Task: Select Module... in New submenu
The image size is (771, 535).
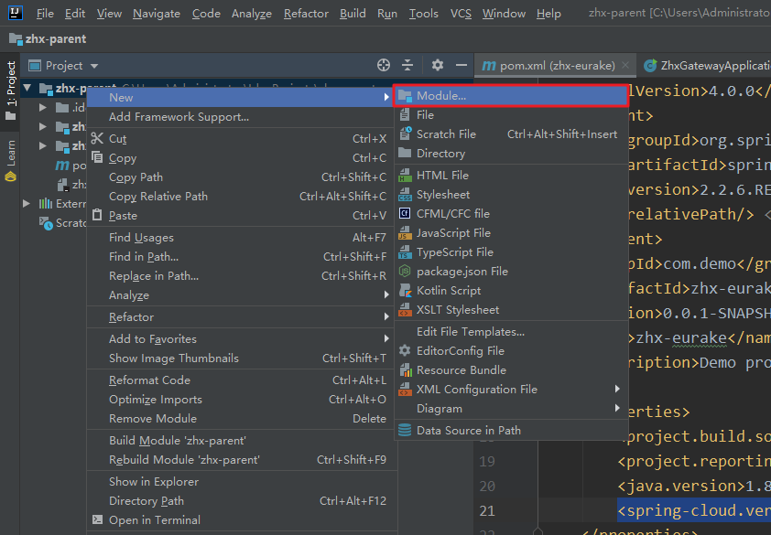Action: pos(511,96)
